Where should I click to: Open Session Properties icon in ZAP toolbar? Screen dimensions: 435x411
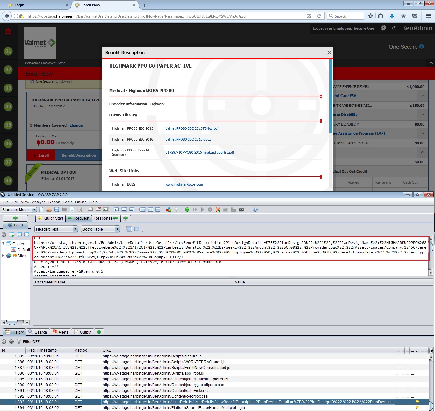coord(72,209)
